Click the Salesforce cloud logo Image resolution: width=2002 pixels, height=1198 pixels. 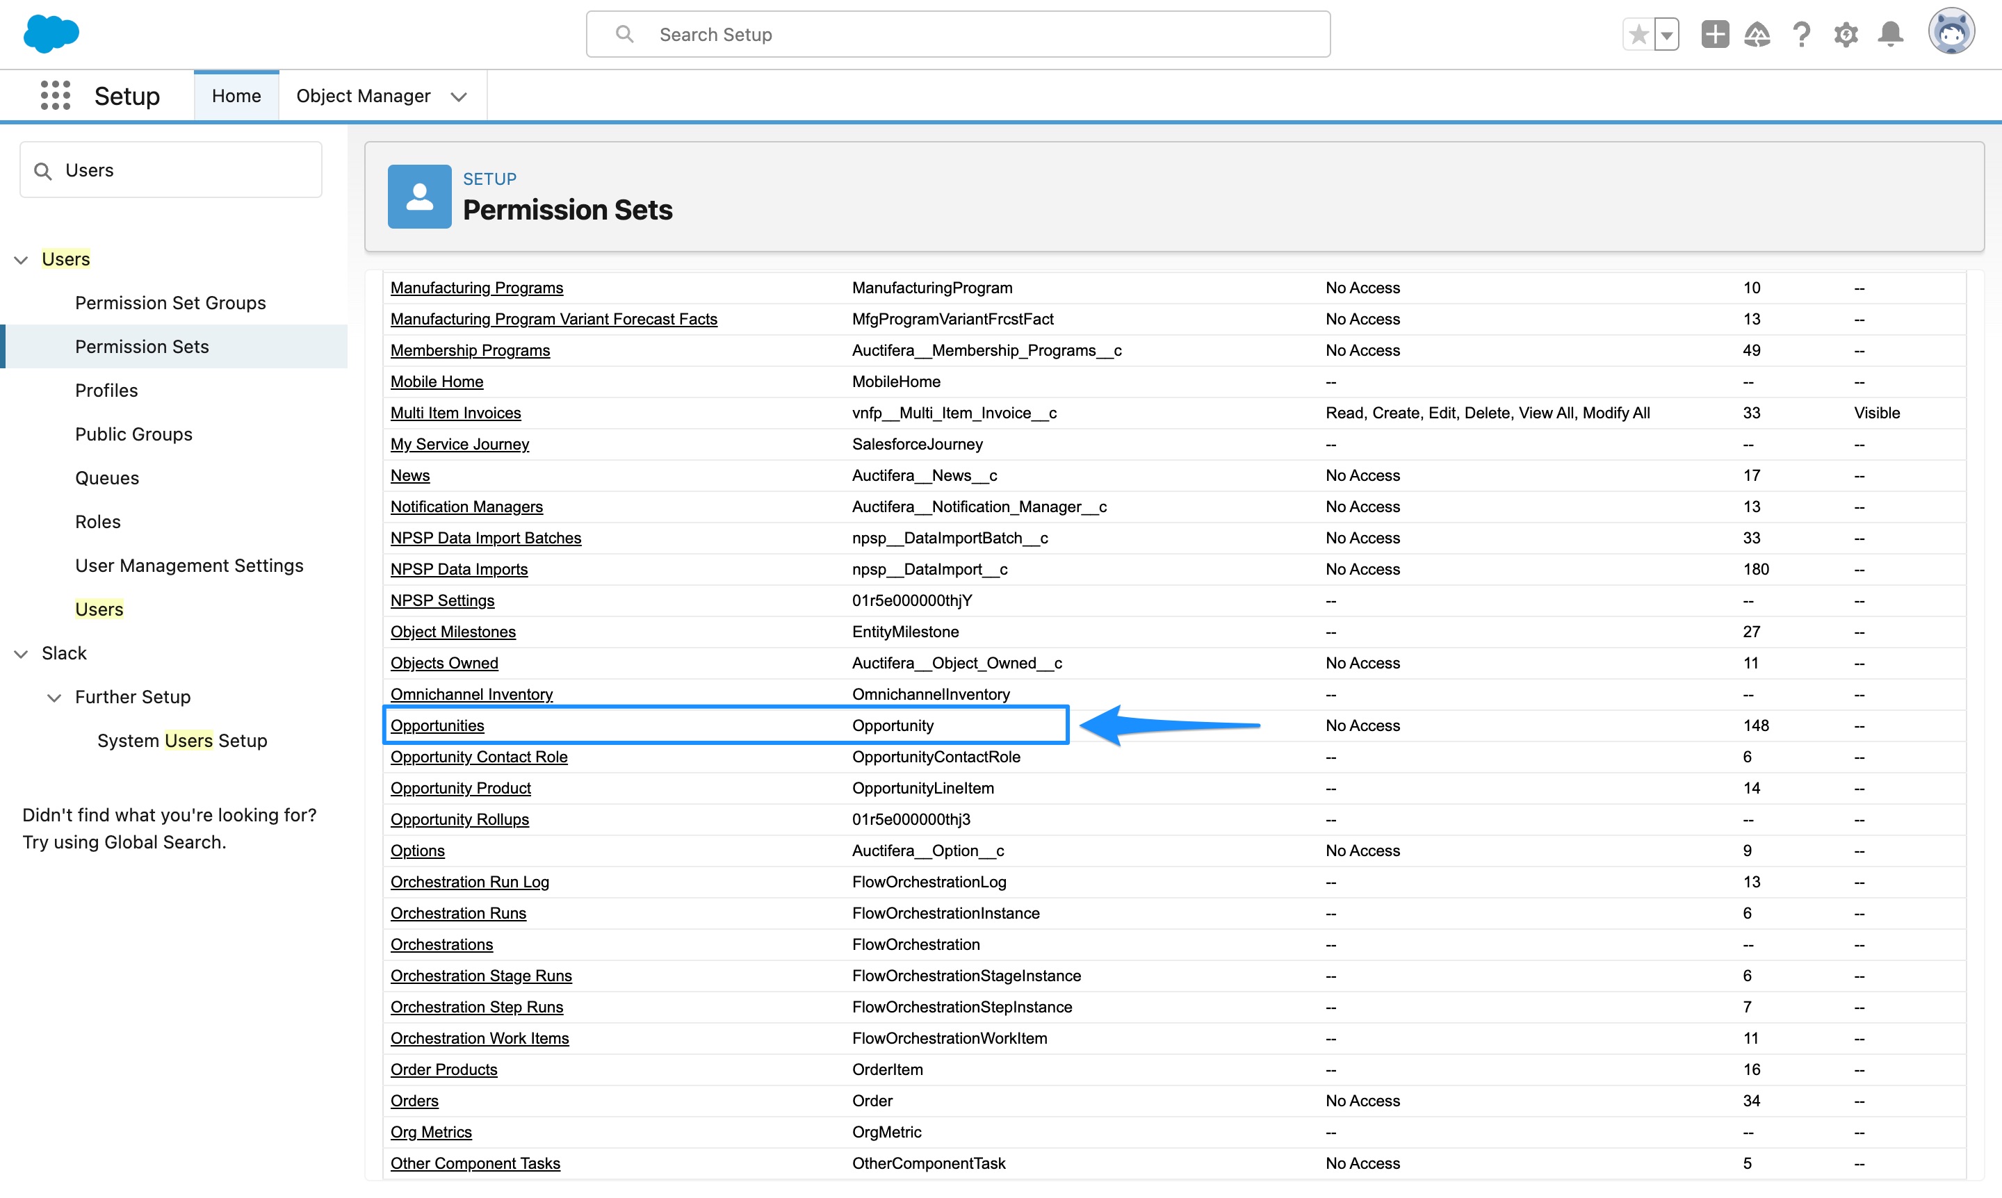(50, 34)
